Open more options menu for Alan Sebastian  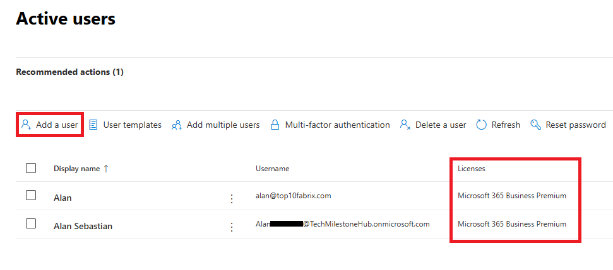(x=232, y=227)
